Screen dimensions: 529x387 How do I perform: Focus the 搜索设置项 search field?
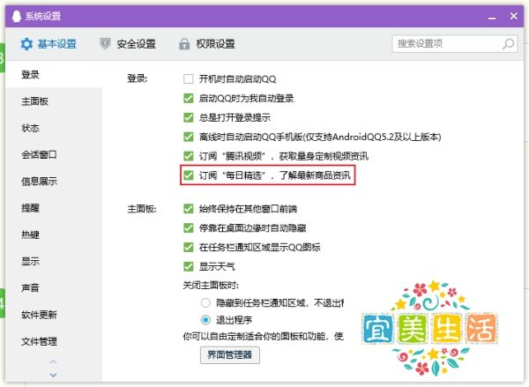454,43
